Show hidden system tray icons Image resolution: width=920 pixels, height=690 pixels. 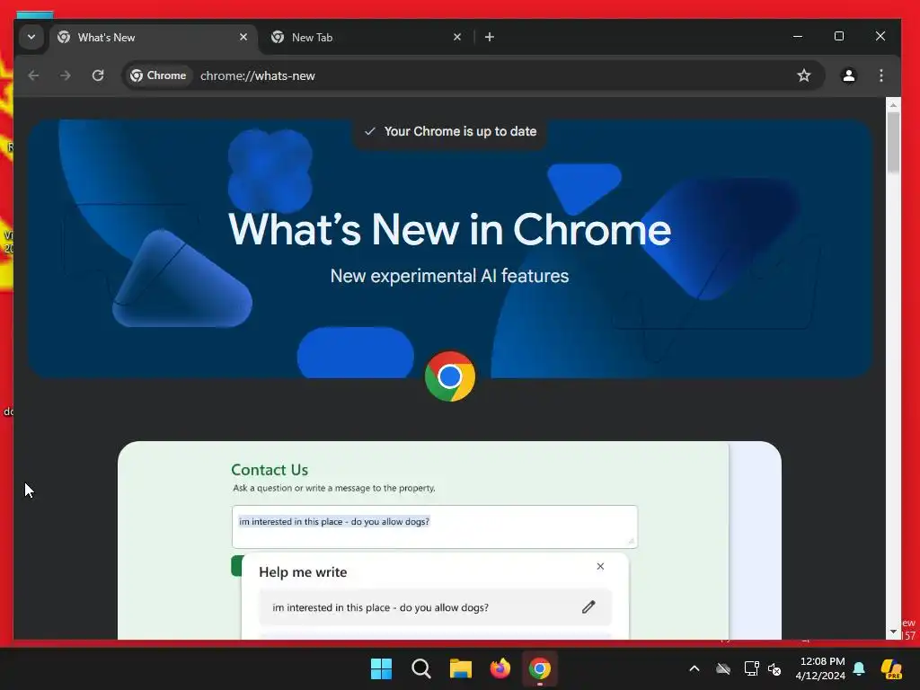click(x=694, y=668)
